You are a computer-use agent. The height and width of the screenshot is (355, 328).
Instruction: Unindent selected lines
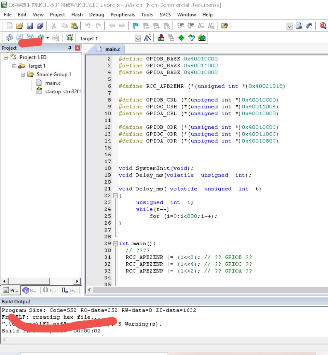pyautogui.click(x=190, y=26)
